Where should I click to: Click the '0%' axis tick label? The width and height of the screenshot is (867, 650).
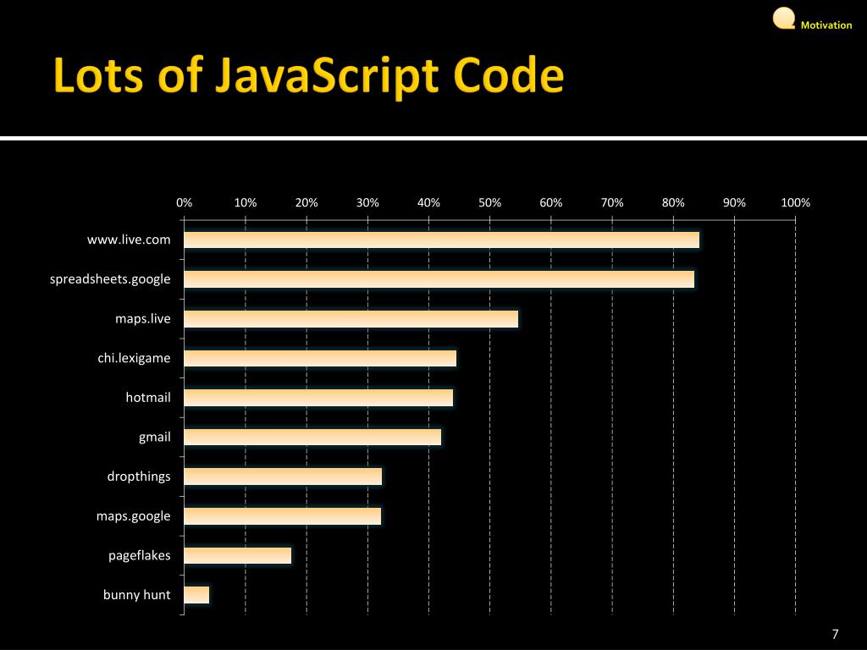pyautogui.click(x=184, y=203)
